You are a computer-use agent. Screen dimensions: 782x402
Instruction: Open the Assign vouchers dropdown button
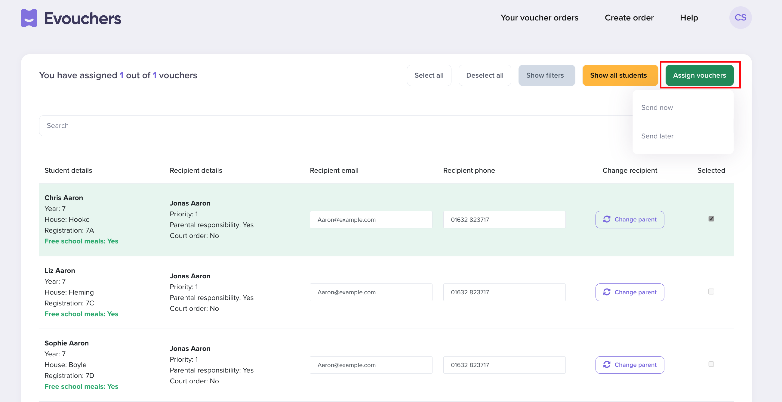699,75
